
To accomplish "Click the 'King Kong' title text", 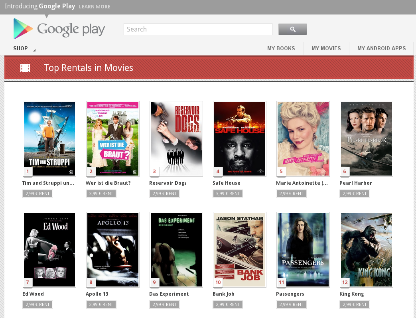I will click(x=351, y=294).
